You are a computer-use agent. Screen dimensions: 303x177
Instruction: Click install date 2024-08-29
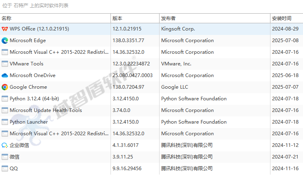click(x=285, y=29)
